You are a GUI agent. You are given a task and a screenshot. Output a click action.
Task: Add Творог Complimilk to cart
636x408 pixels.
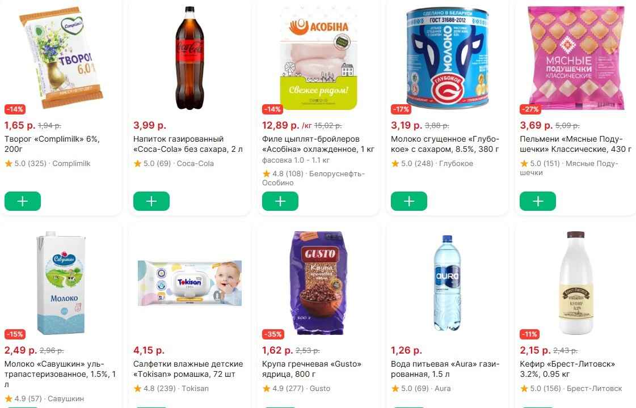point(23,201)
